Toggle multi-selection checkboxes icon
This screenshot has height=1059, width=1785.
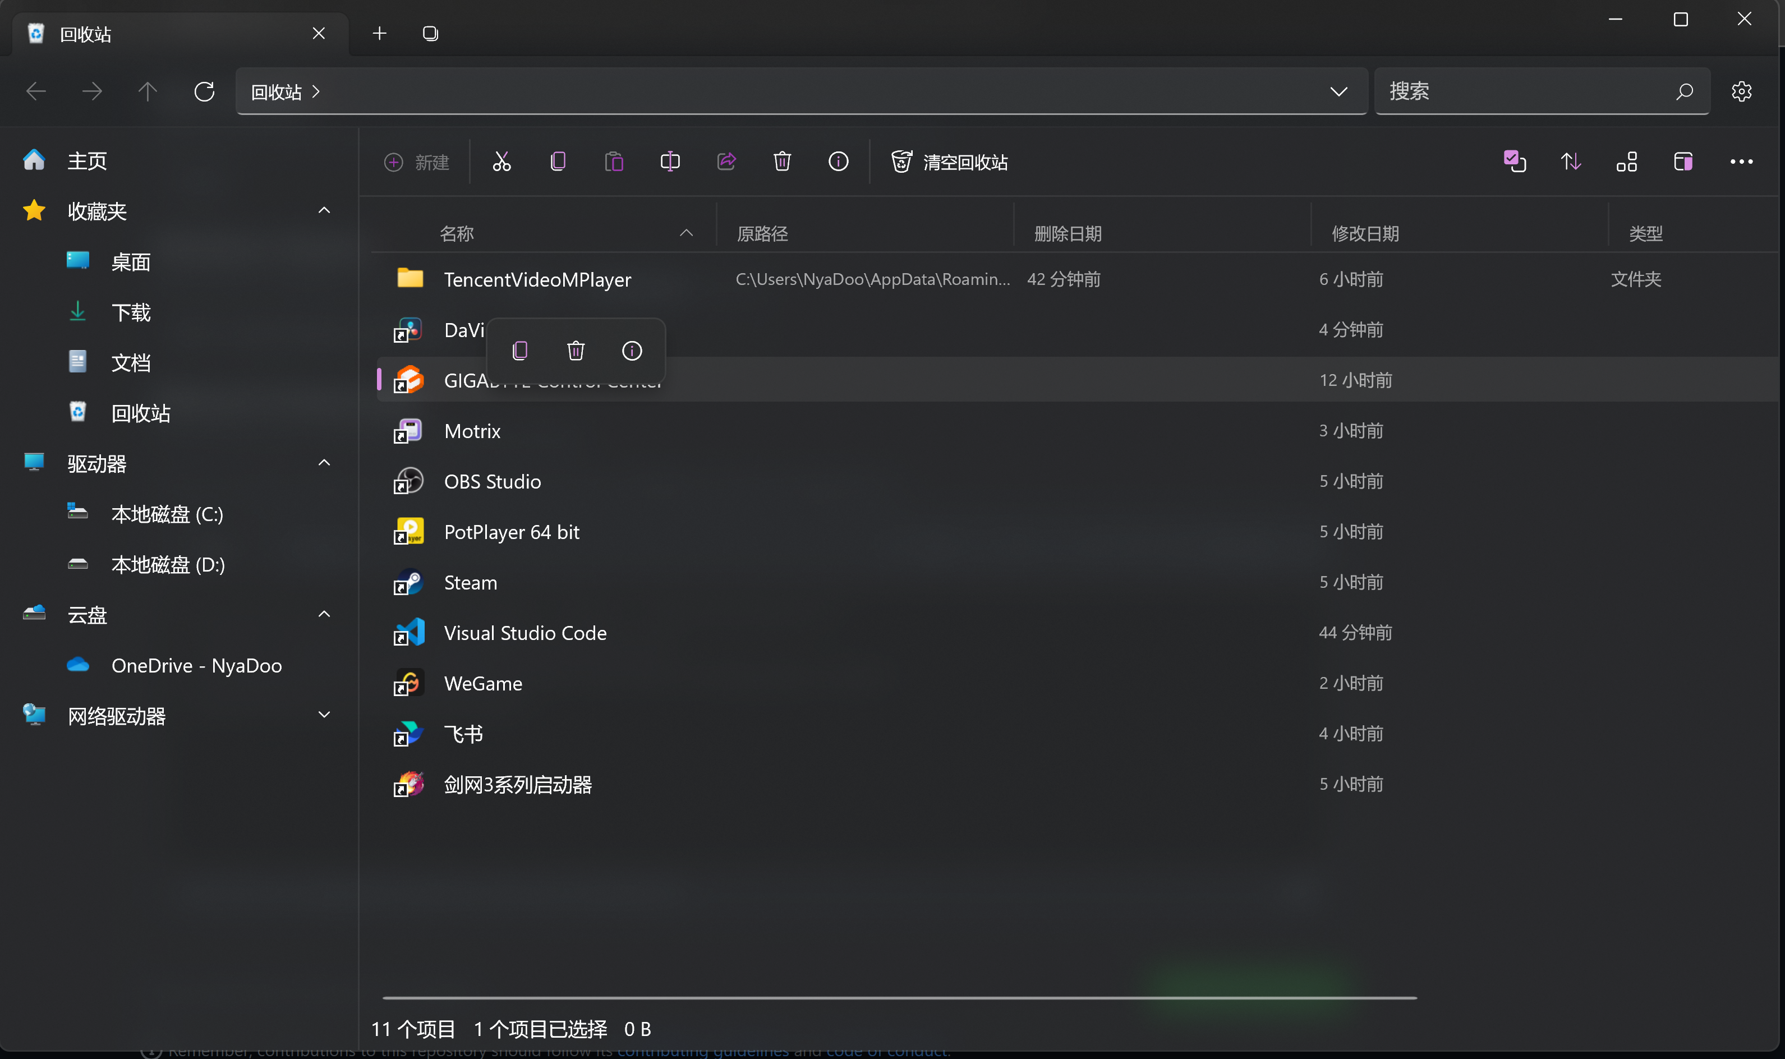tap(1514, 162)
